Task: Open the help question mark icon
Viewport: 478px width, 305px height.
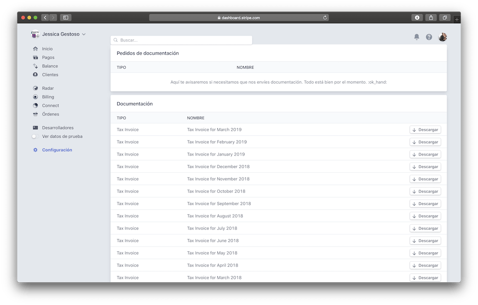Action: click(429, 37)
